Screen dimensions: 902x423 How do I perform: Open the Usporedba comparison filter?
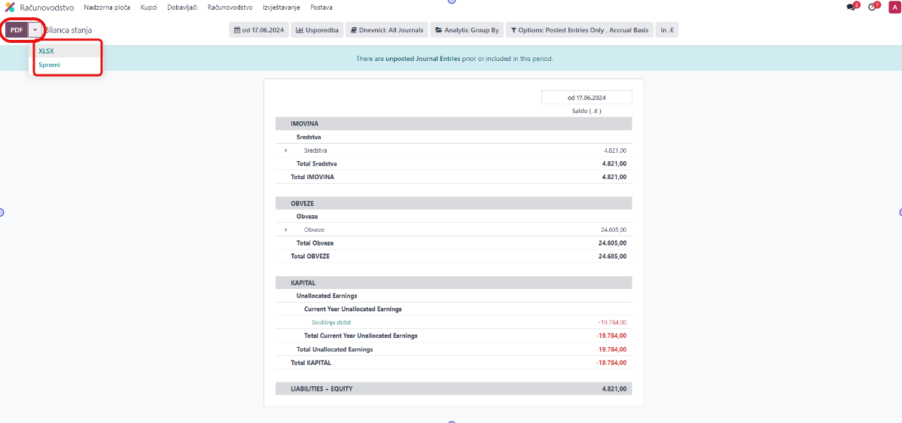[316, 31]
